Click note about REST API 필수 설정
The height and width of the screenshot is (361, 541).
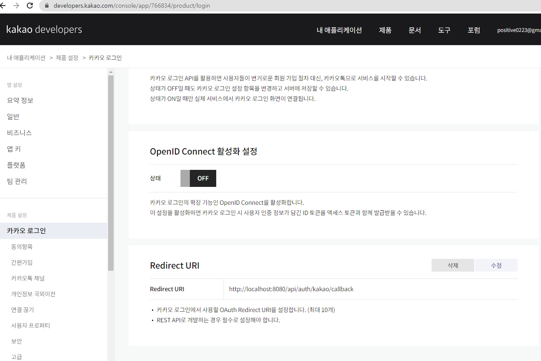pyautogui.click(x=218, y=320)
